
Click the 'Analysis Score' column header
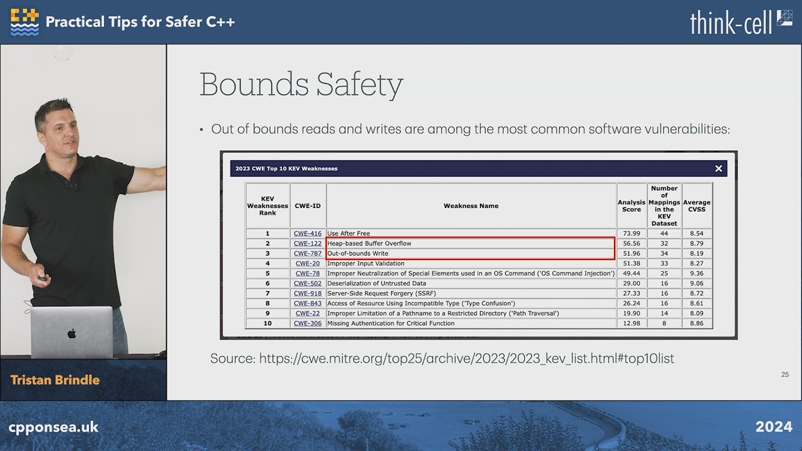[632, 206]
